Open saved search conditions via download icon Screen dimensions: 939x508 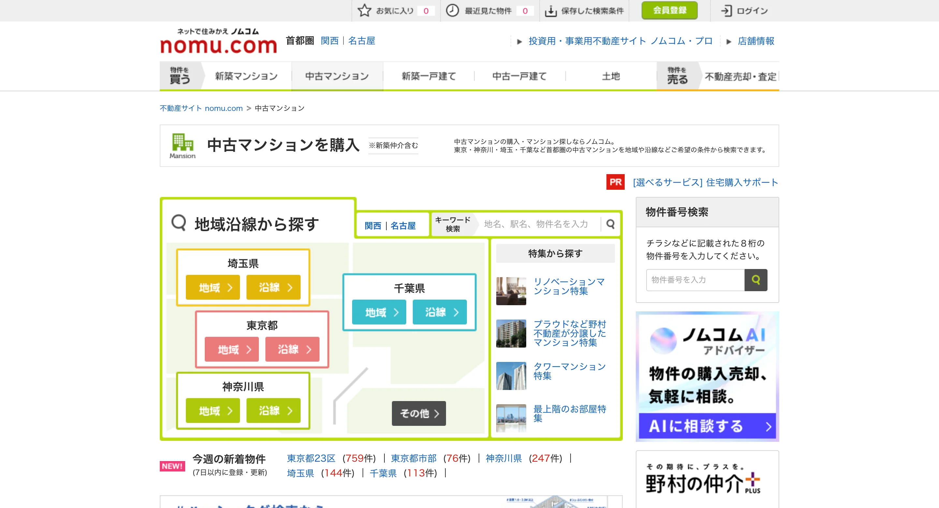(550, 11)
